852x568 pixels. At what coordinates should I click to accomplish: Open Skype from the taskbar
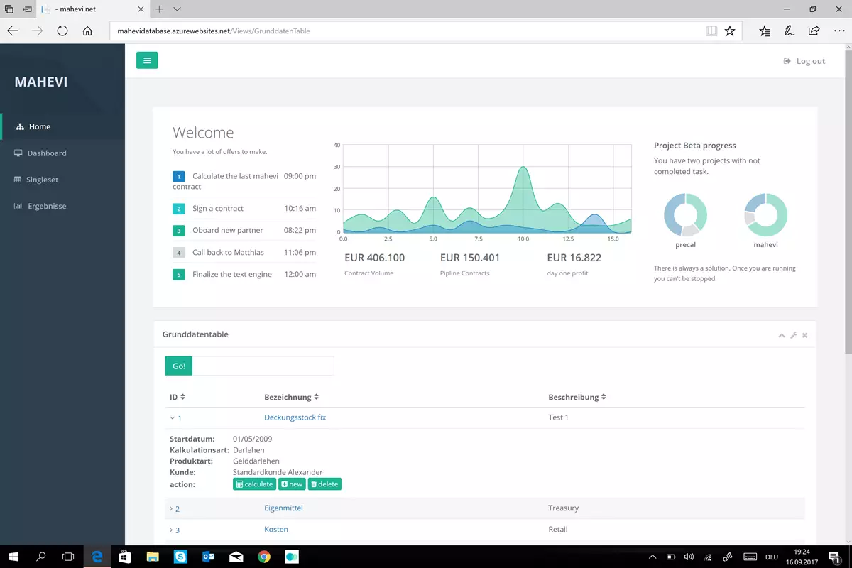[x=180, y=557]
